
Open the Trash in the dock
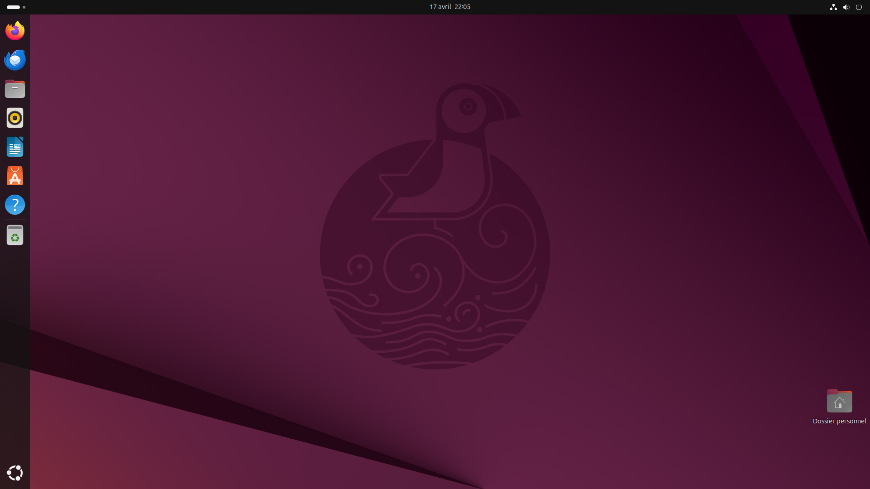click(15, 235)
